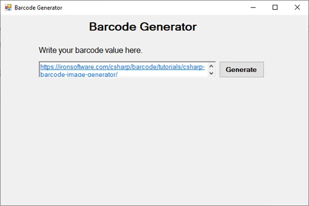Close the Barcode Generator window
The height and width of the screenshot is (206, 309).
pyautogui.click(x=297, y=7)
